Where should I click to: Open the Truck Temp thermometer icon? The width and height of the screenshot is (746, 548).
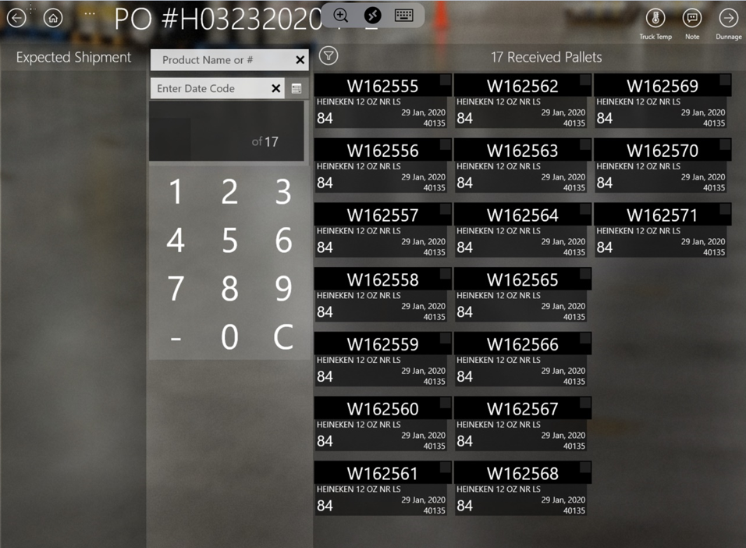pos(655,19)
